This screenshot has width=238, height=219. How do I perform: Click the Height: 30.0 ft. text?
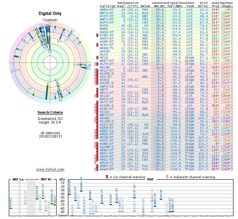point(50,122)
